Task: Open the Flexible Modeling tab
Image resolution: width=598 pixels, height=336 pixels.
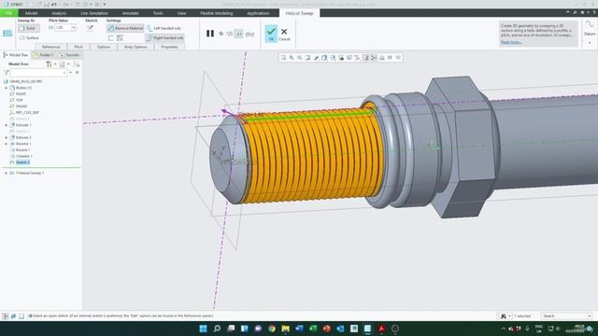Action: click(217, 13)
